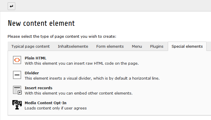Switch to the Menu tab

tap(137, 46)
